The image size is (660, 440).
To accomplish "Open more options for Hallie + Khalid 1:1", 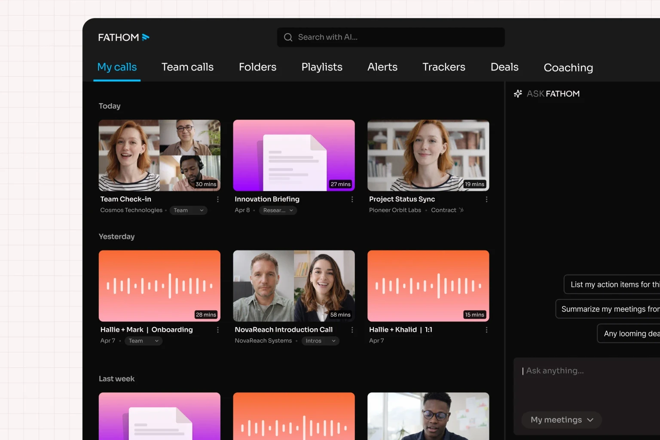I will pos(486,330).
